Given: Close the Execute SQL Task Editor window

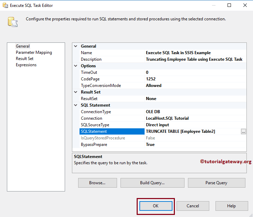Looking at the screenshot, I should pyautogui.click(x=245, y=5).
